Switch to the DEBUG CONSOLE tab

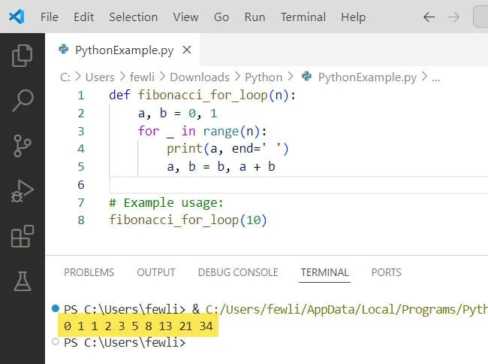pyautogui.click(x=237, y=272)
